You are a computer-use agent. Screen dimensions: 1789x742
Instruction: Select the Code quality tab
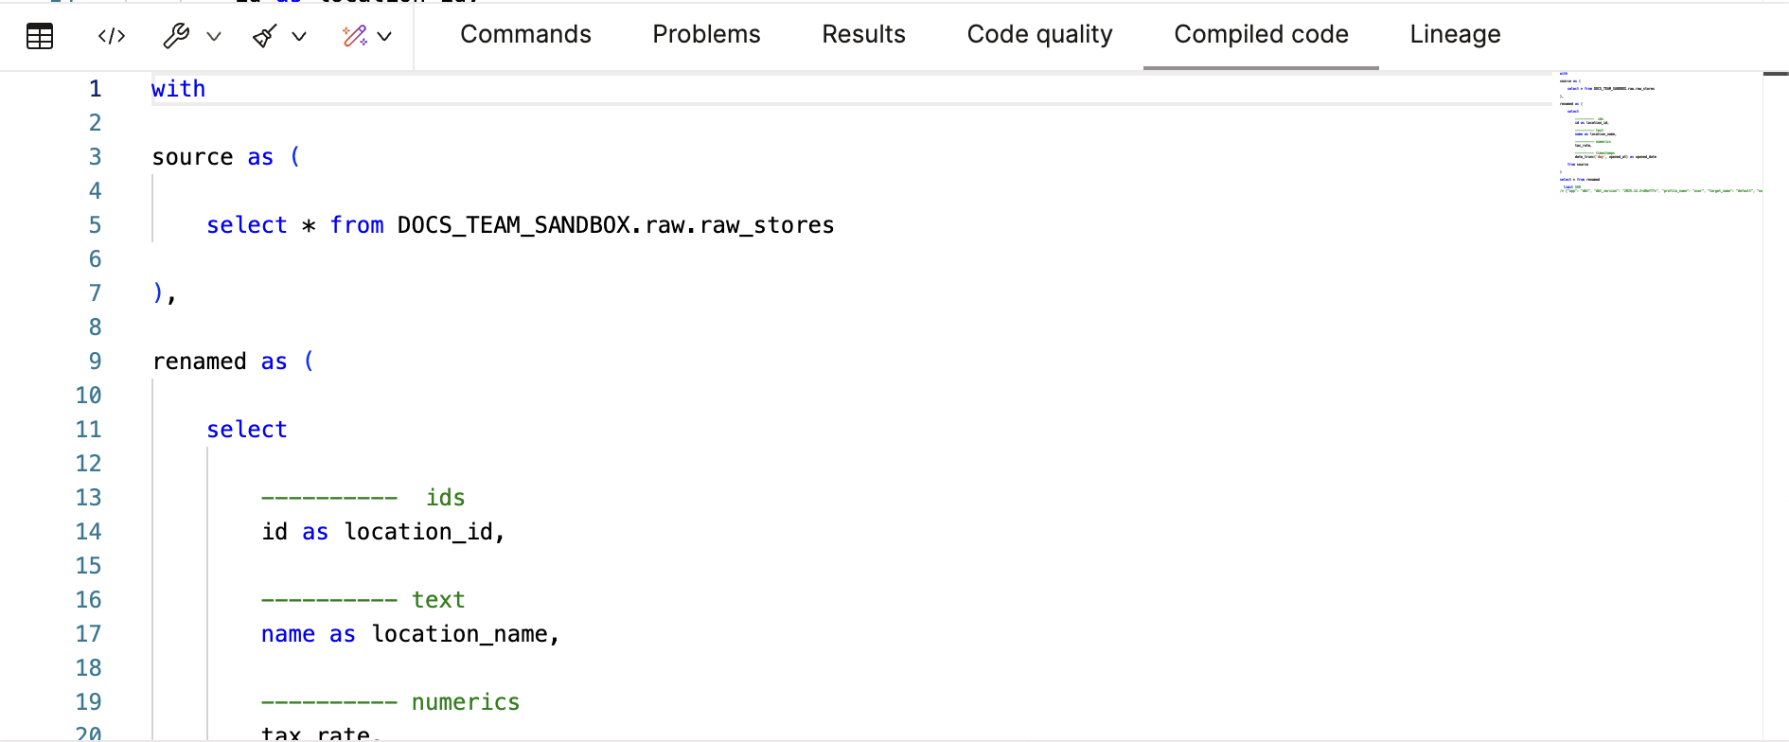tap(1038, 34)
